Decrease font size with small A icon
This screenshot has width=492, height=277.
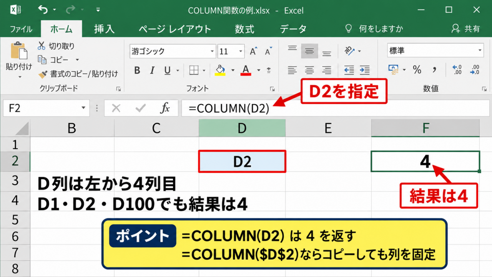pos(268,51)
